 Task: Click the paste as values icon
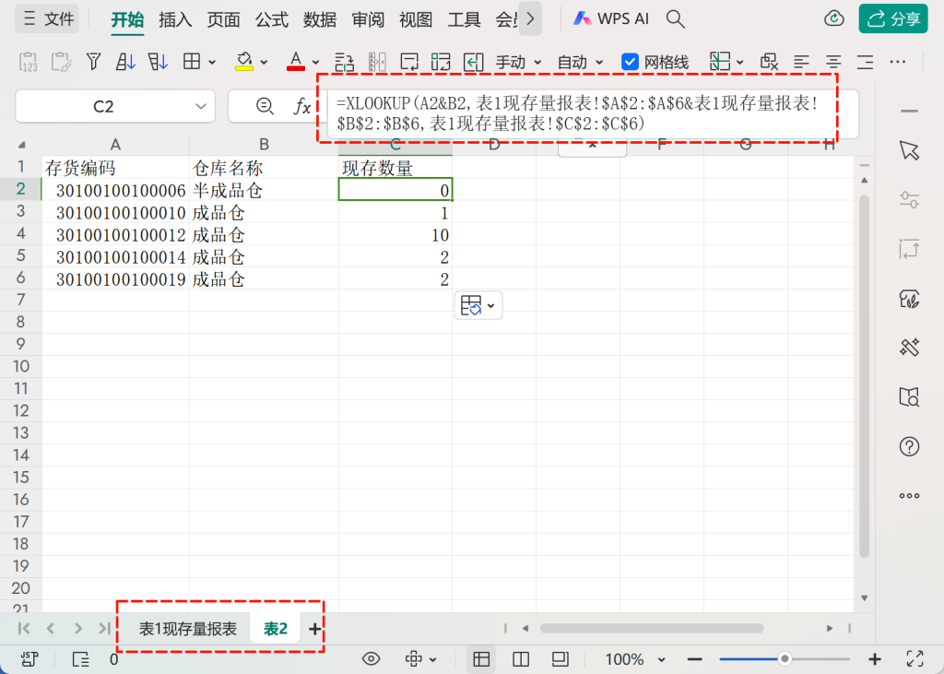coord(29,62)
